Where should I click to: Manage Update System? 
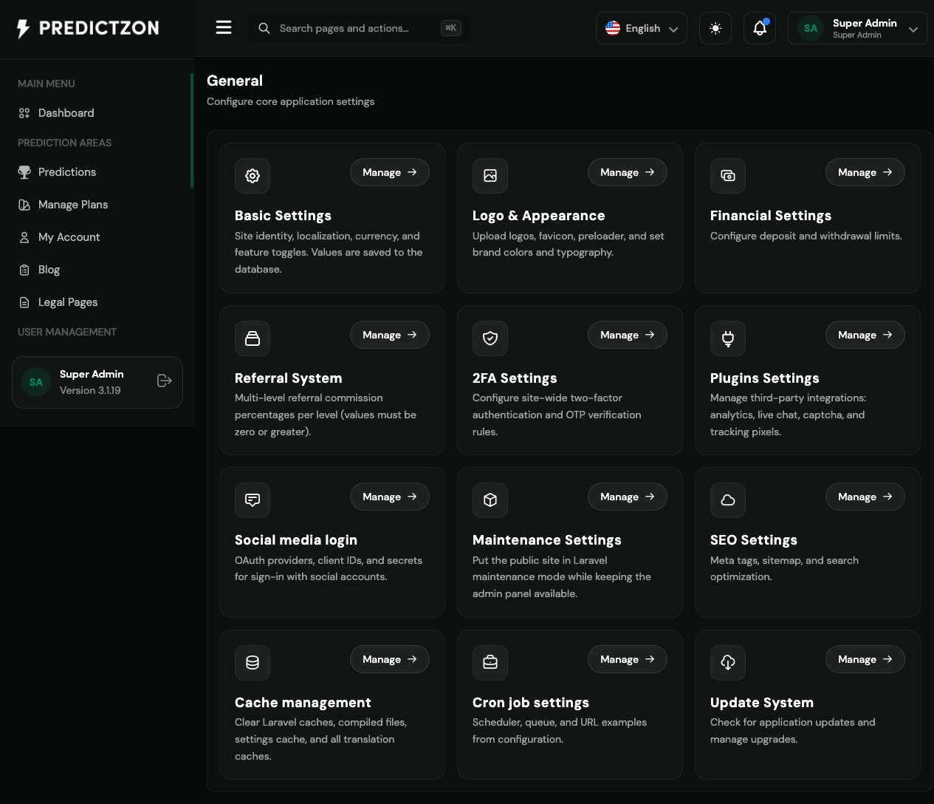[865, 659]
